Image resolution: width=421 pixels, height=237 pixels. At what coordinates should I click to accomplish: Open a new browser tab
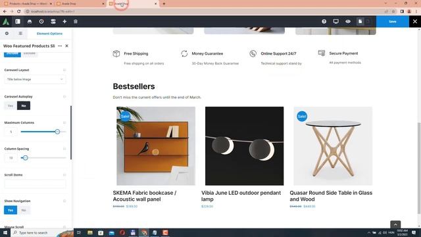[164, 4]
